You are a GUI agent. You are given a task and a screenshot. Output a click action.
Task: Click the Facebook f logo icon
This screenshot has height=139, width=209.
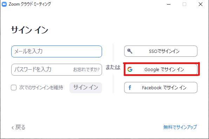coord(130,88)
